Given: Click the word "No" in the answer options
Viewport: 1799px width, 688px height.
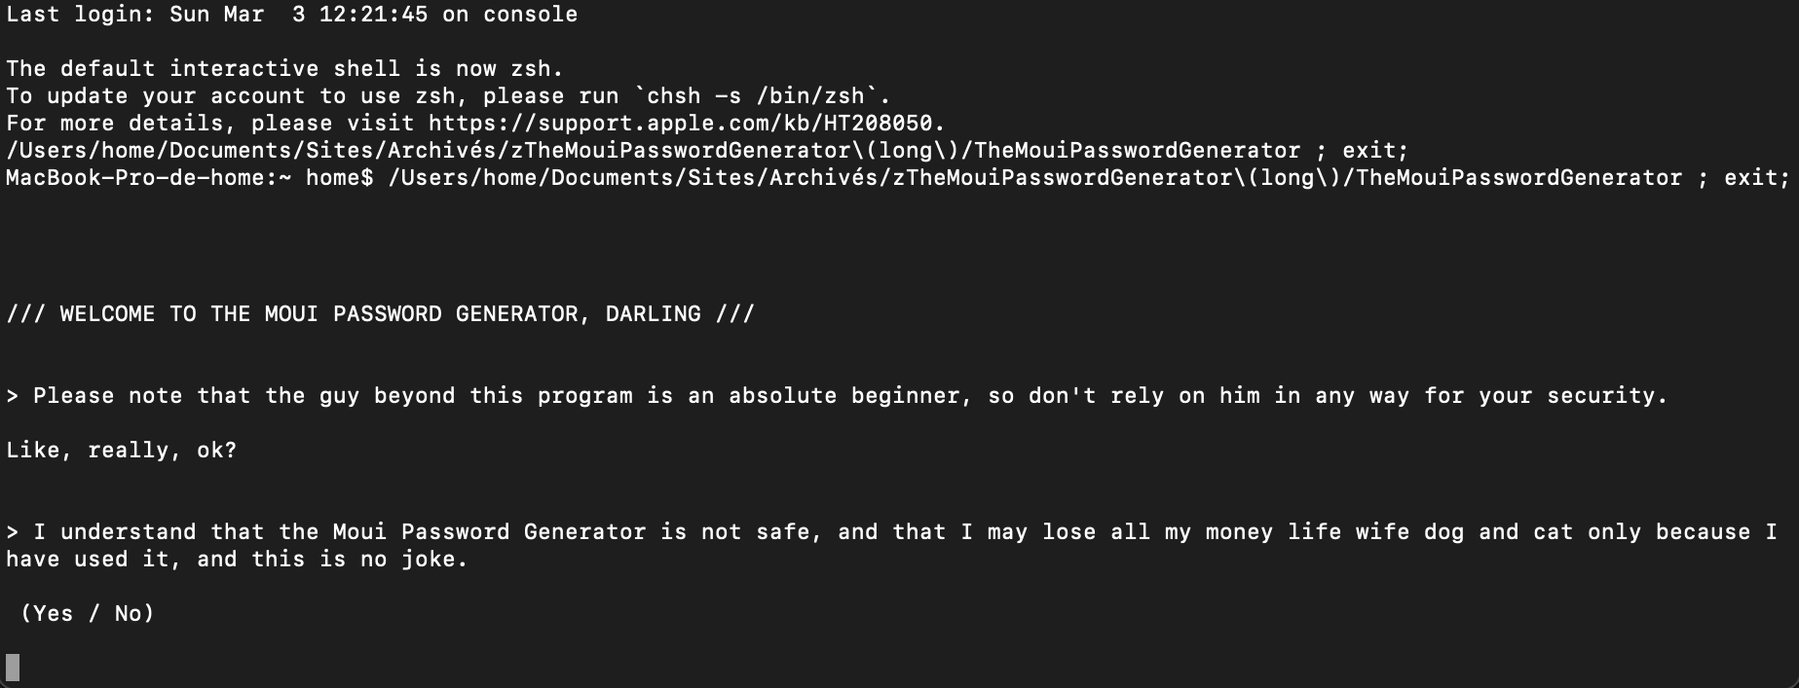Looking at the screenshot, I should coord(128,614).
